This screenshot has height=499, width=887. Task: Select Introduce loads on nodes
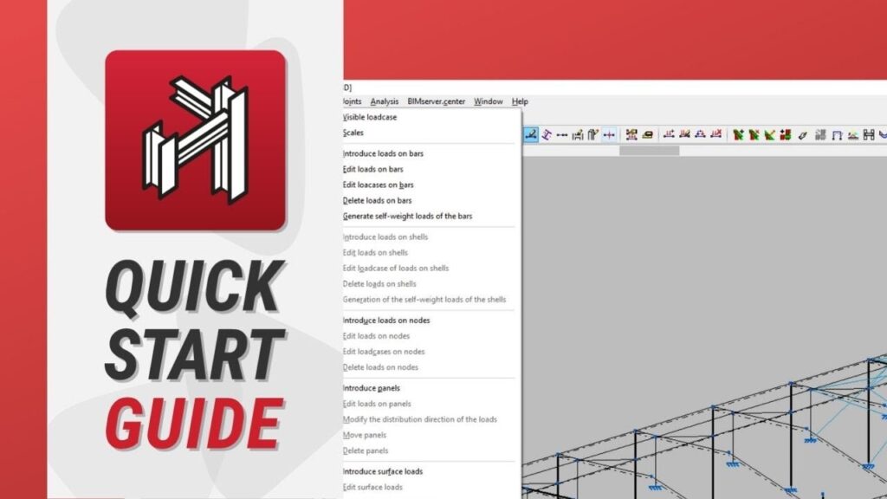(x=386, y=321)
